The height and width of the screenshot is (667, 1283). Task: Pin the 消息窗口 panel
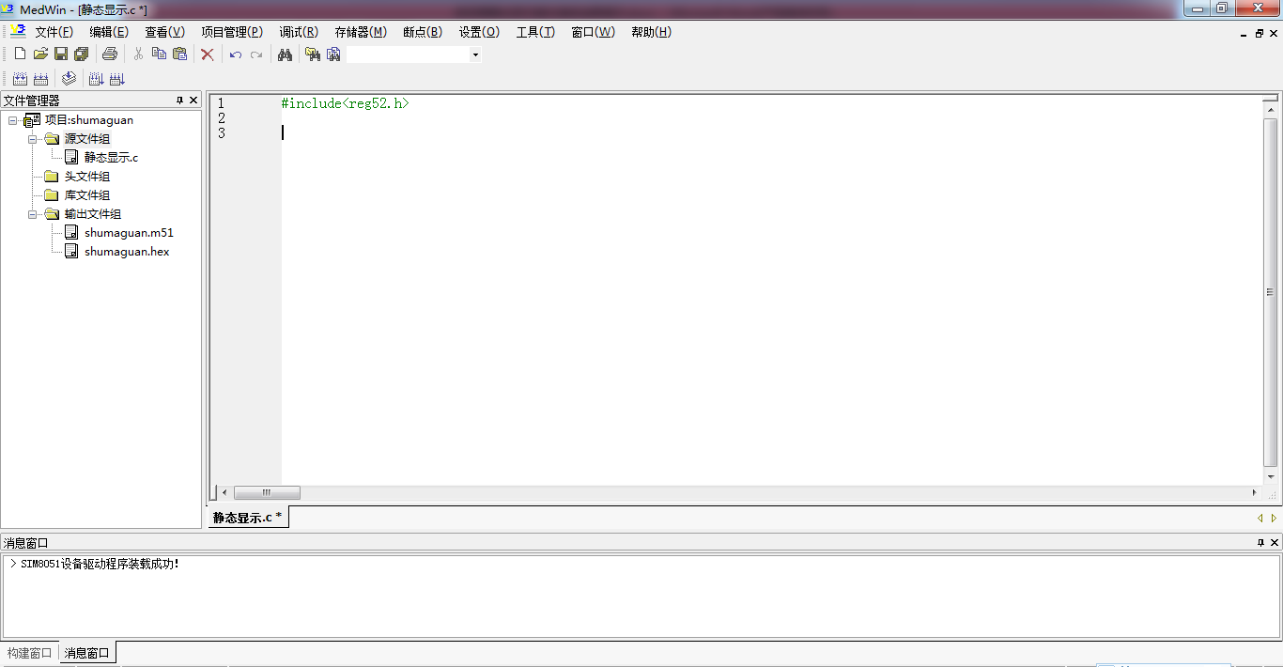click(x=1260, y=543)
